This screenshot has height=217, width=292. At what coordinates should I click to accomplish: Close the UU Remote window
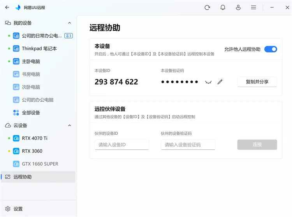[x=287, y=7]
